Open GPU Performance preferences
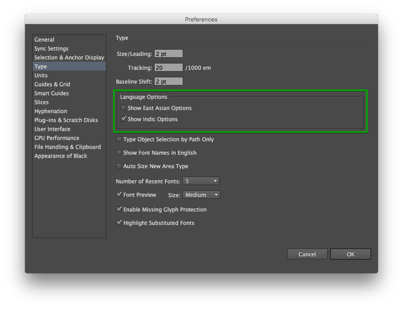403x309 pixels. click(69, 138)
